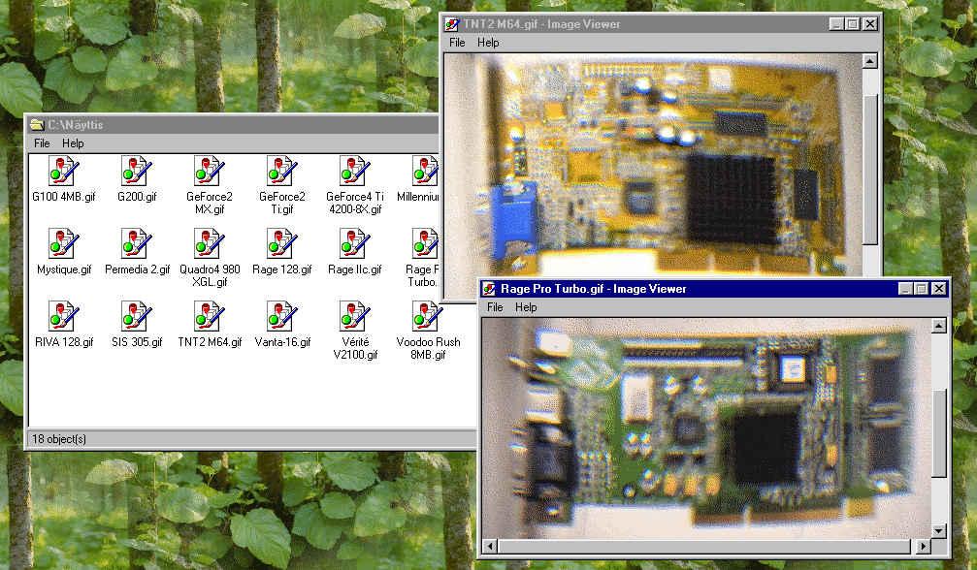Select the Rage IIc.gif file icon
The height and width of the screenshot is (570, 977).
coord(355,244)
